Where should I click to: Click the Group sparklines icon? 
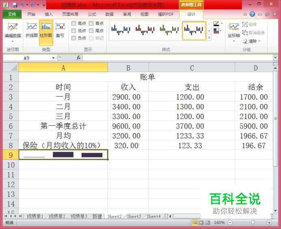tap(245, 24)
